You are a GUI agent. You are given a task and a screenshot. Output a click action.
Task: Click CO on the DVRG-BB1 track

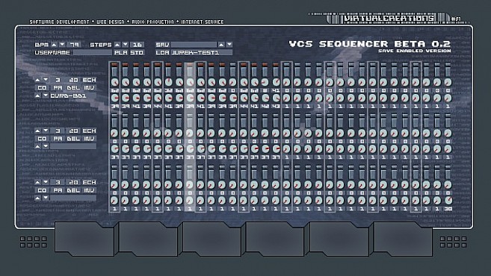42,88
